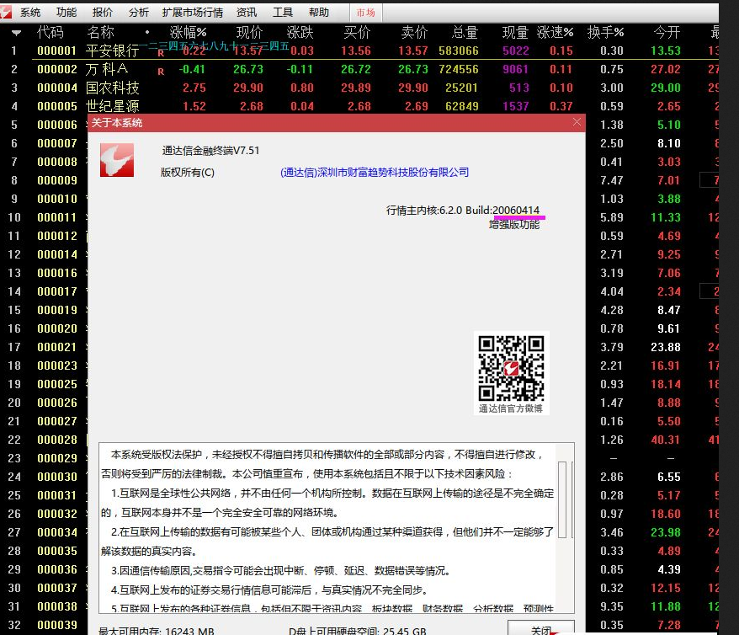Screen dimensions: 739x635
Task: Click the 最大可用内存 memory status text
Action: [157, 631]
